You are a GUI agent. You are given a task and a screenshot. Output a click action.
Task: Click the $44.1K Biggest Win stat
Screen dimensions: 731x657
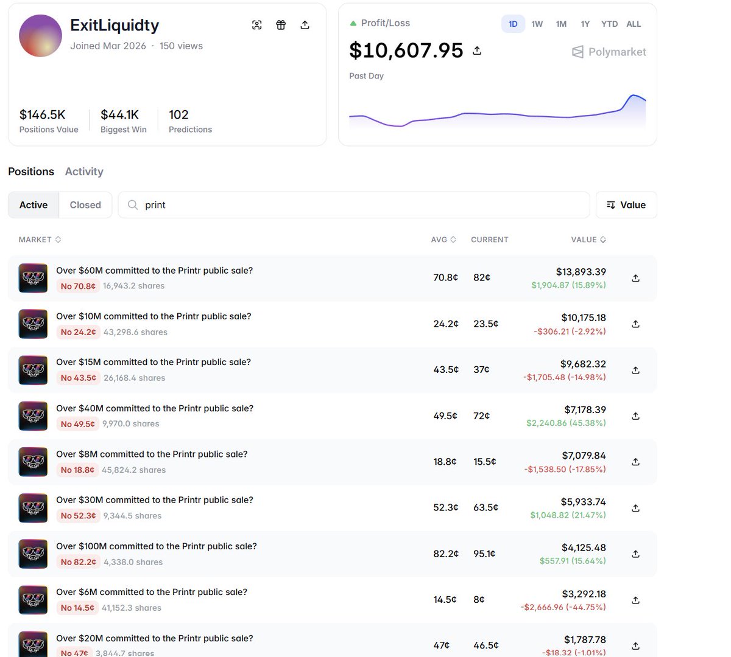click(124, 120)
